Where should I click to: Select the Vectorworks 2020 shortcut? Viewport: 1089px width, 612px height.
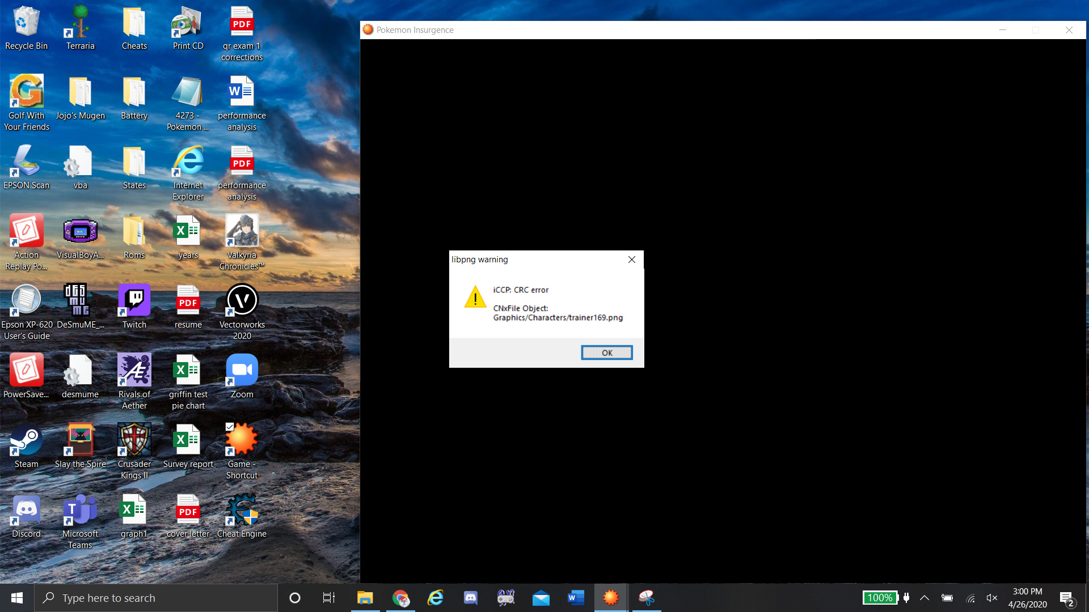coord(242,312)
